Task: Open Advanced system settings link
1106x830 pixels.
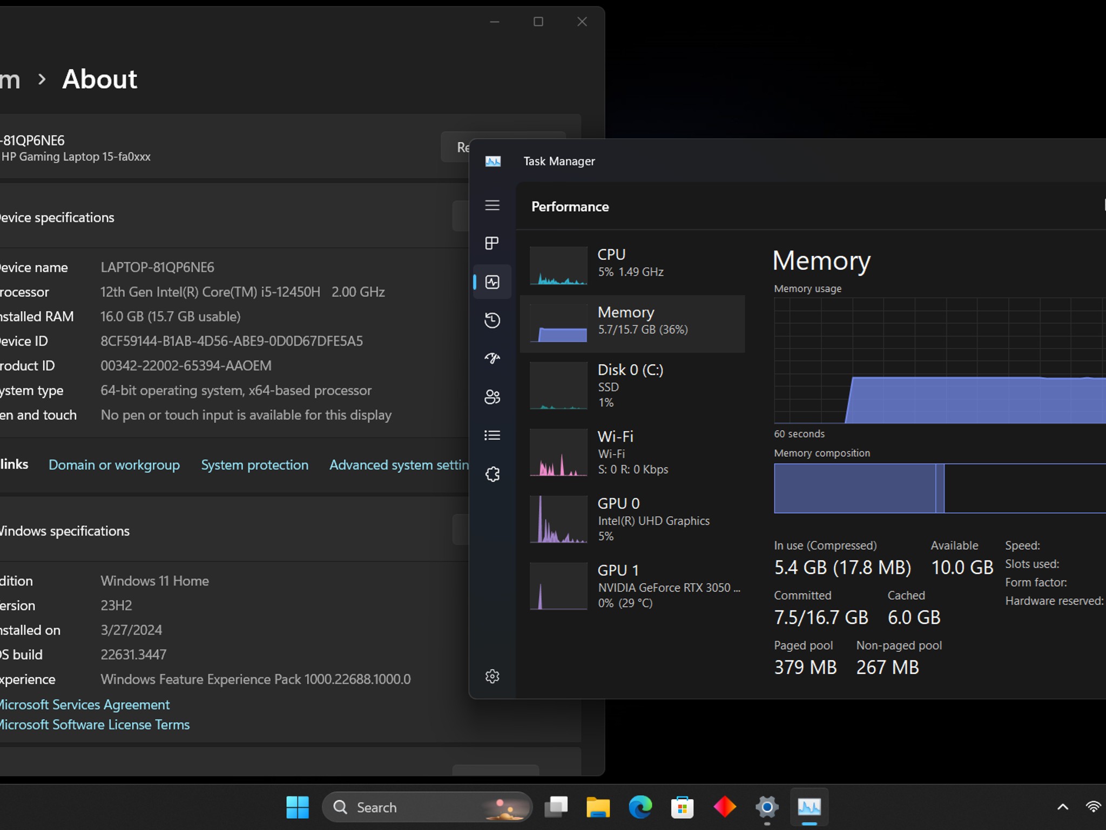Action: coord(399,465)
